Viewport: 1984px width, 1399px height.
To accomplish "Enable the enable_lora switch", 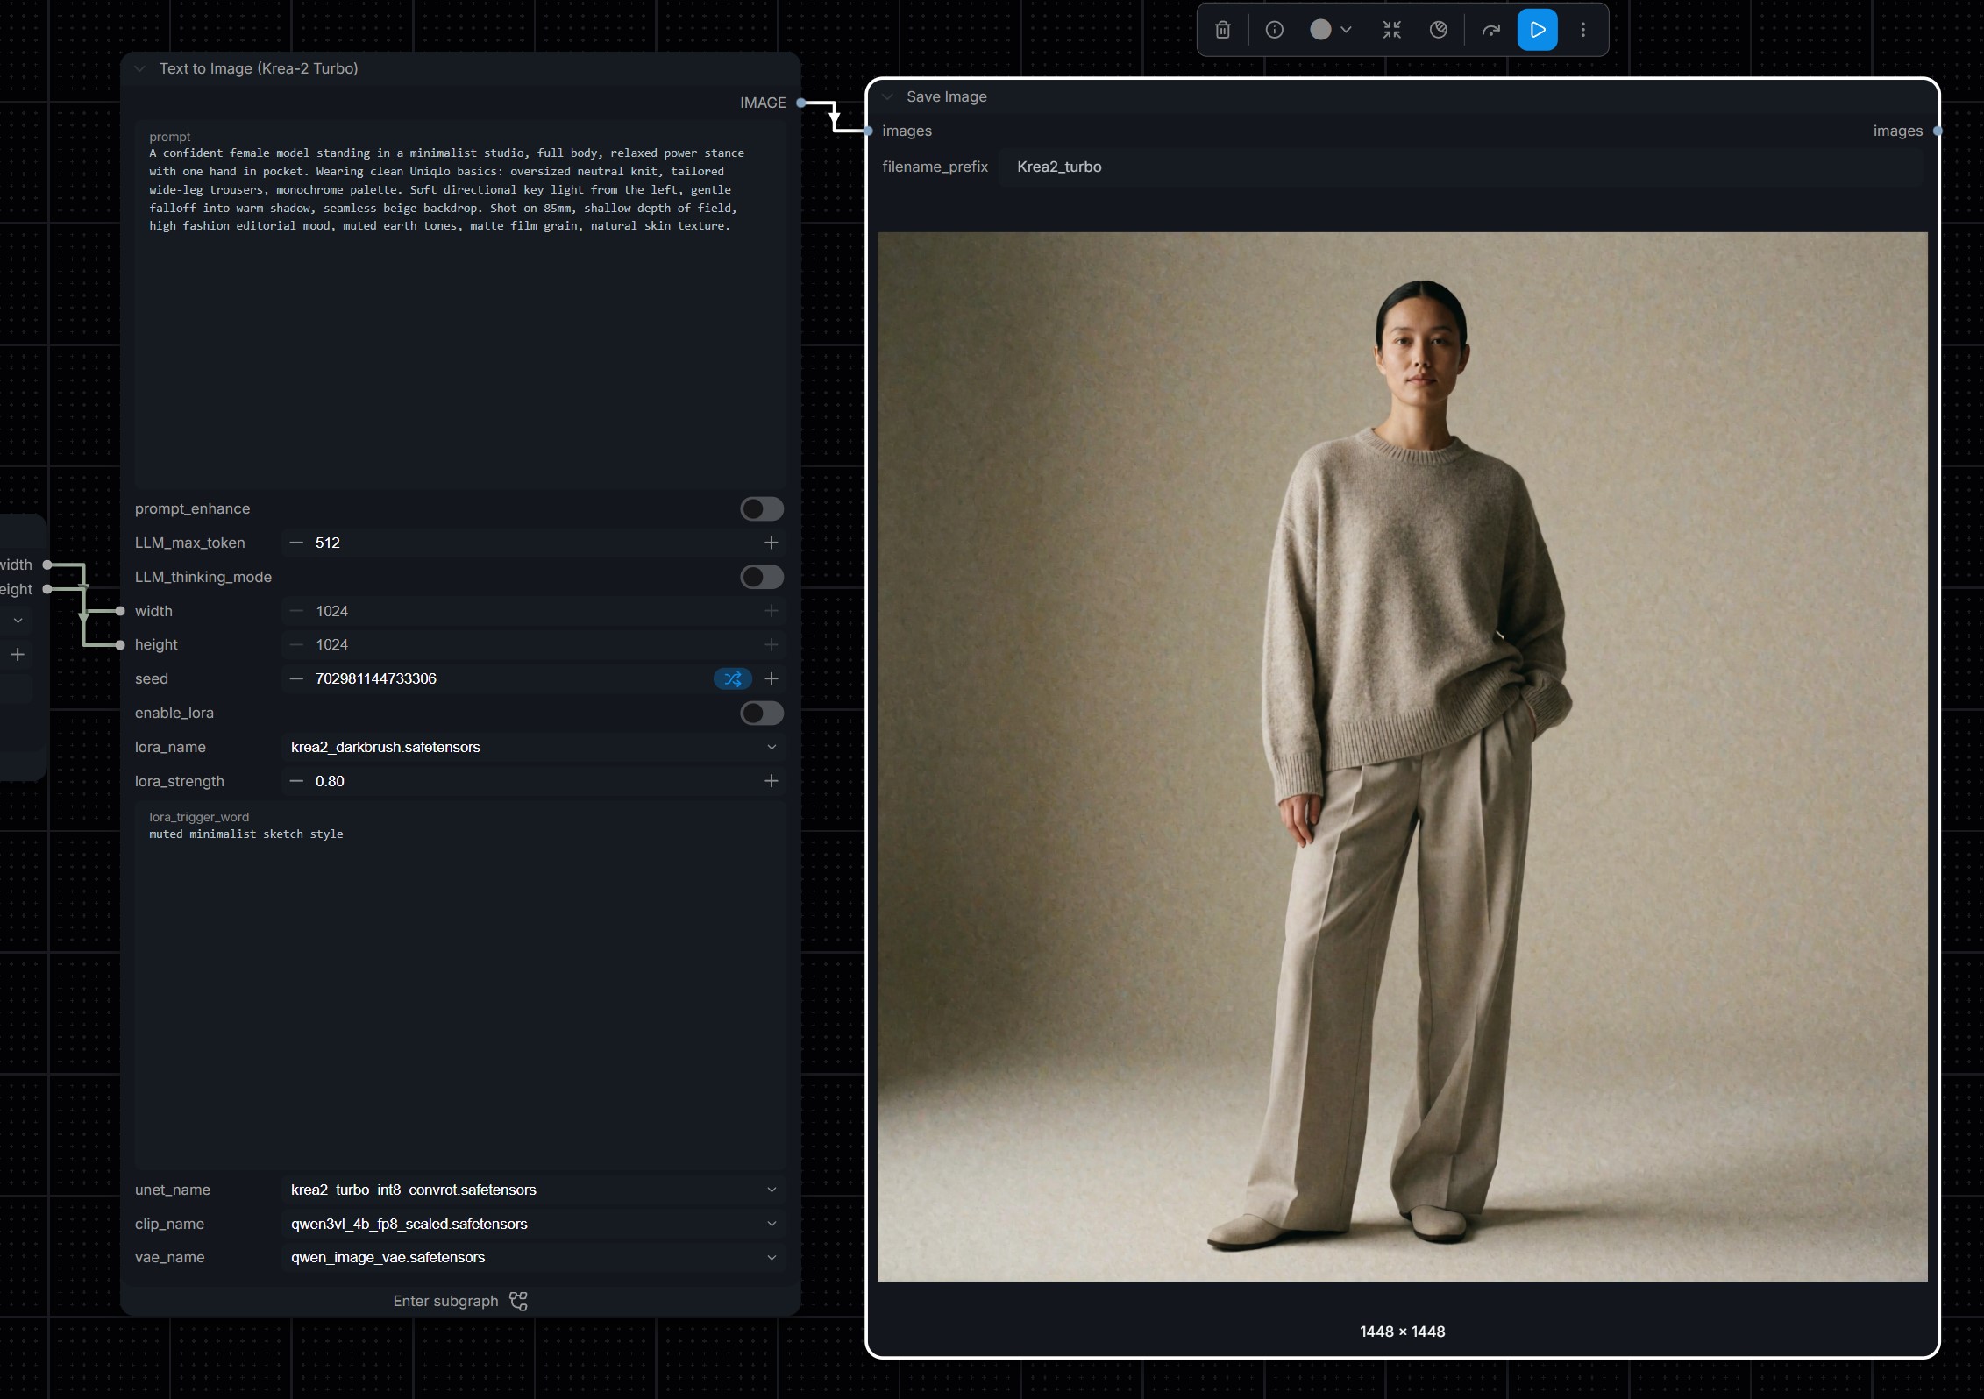I will [762, 713].
